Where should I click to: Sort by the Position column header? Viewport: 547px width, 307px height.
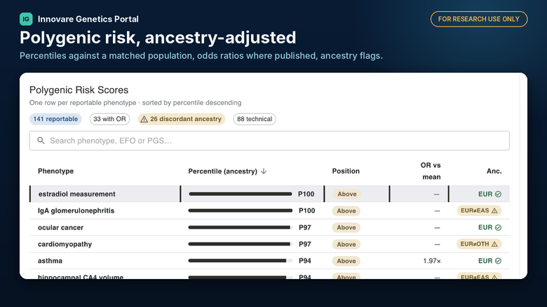click(x=346, y=171)
